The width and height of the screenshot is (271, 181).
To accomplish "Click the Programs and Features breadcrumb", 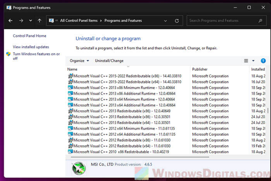I will pyautogui.click(x=123, y=21).
